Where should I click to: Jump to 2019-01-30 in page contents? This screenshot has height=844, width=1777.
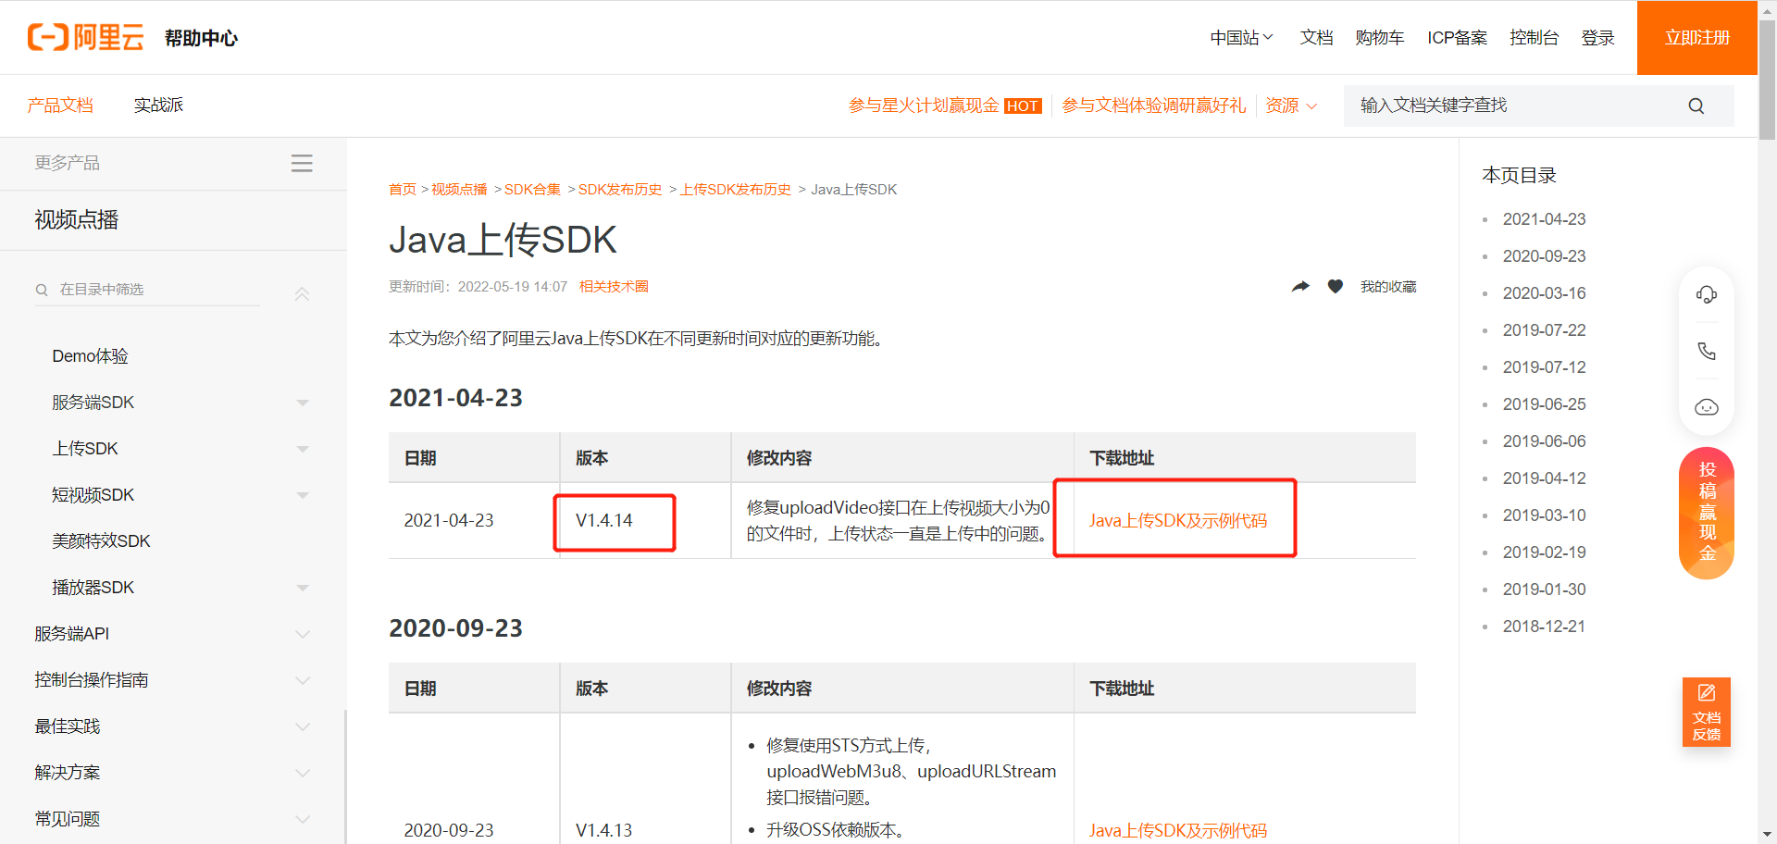pos(1544,590)
